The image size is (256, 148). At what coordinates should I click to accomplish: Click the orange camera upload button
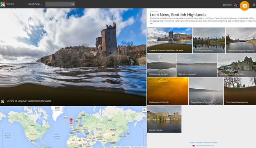(245, 6)
